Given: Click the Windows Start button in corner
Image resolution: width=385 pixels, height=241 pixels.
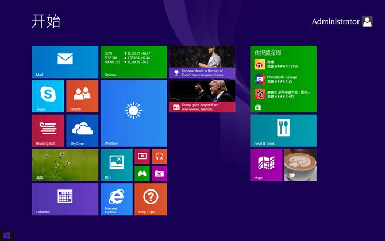Looking at the screenshot, I should point(6,235).
